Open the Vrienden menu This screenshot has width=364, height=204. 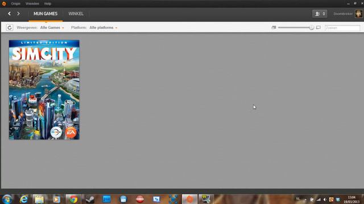coord(32,4)
